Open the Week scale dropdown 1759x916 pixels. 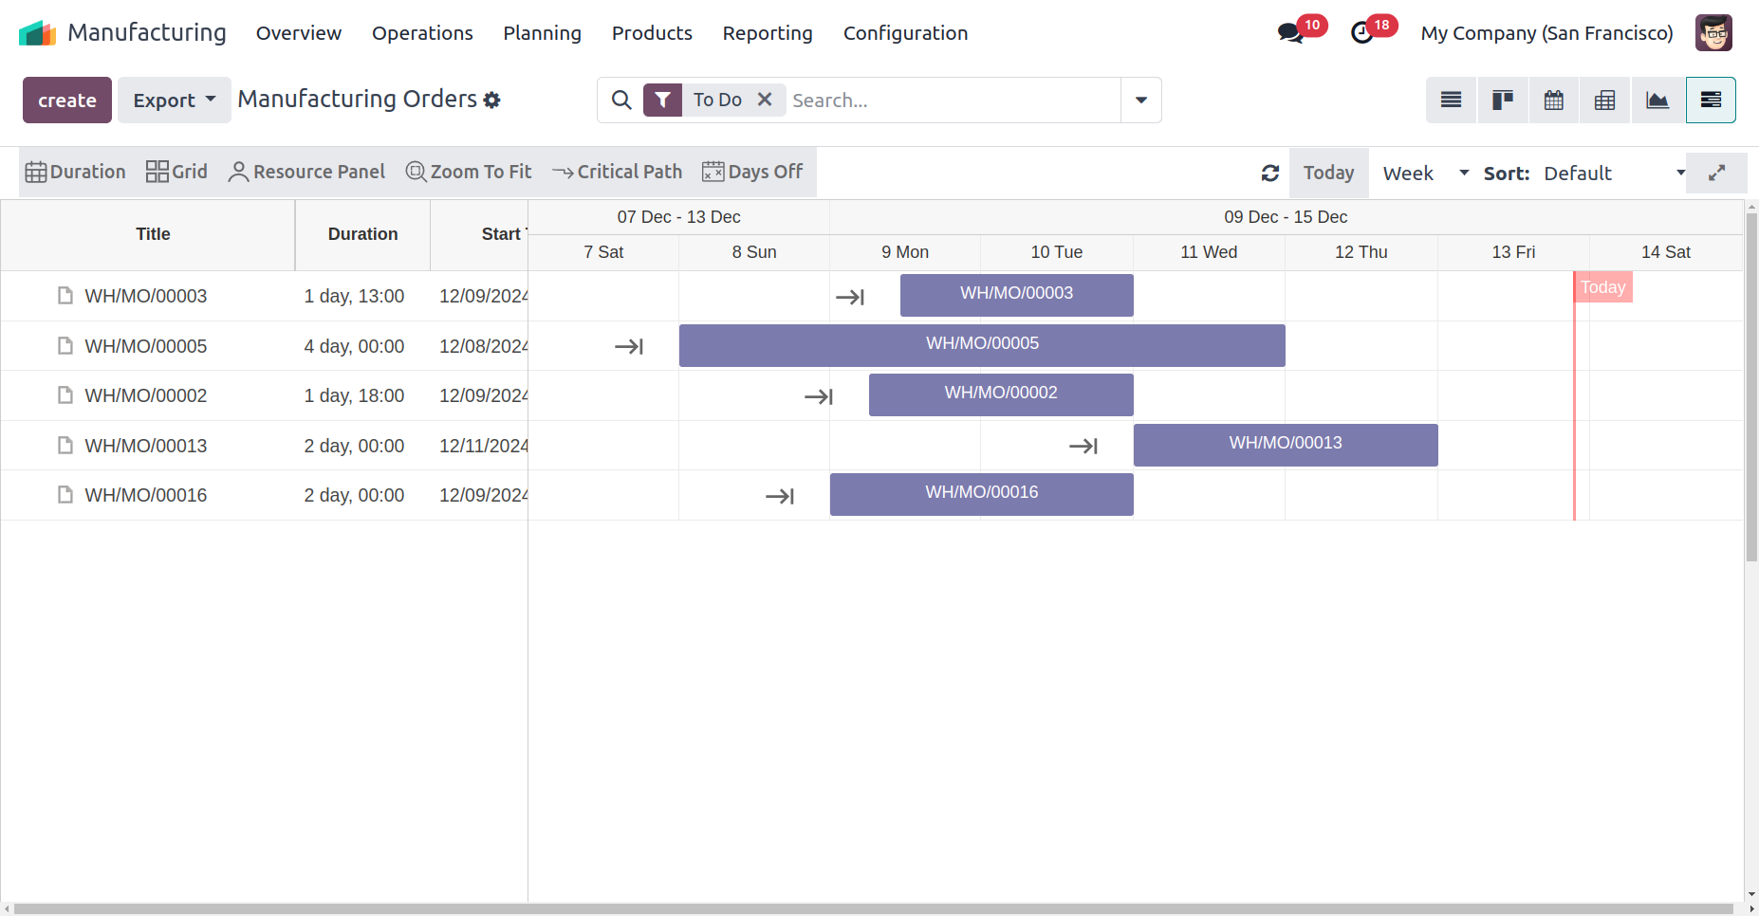pyautogui.click(x=1425, y=174)
